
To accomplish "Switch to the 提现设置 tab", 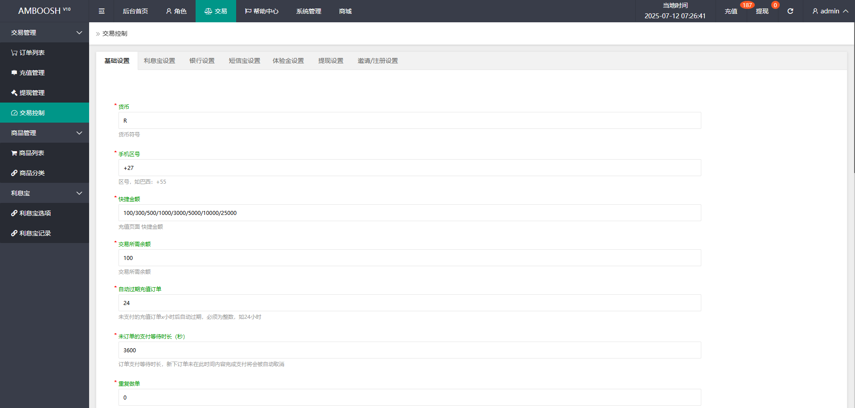I will [x=331, y=61].
